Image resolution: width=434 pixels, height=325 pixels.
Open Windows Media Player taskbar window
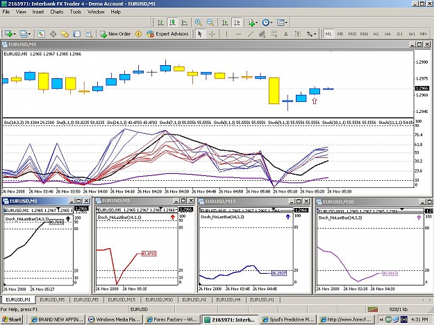pyautogui.click(x=115, y=319)
